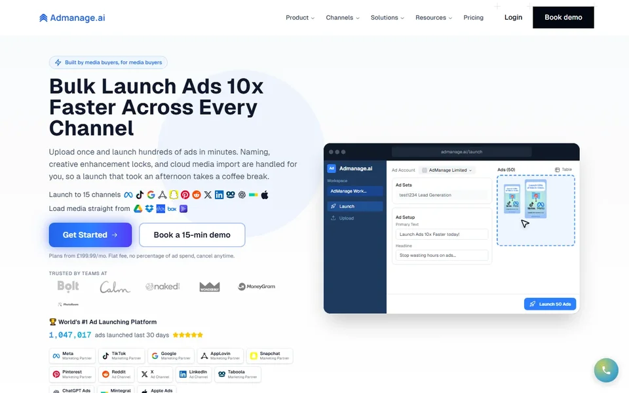Switch to Table view in the mockup
Viewport: 629px width, 393px height.
point(563,170)
